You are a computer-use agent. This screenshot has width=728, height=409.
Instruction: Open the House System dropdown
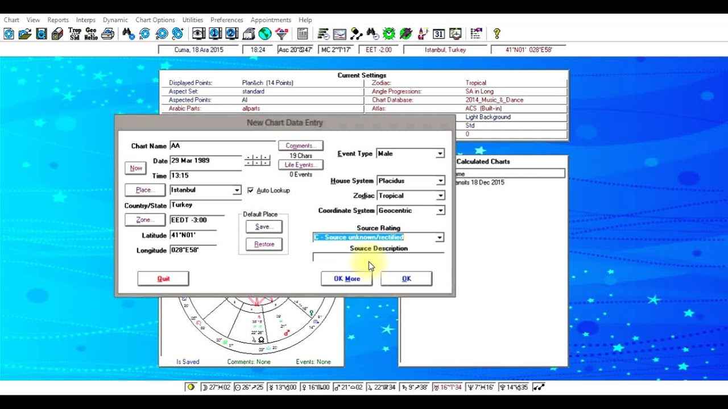440,181
